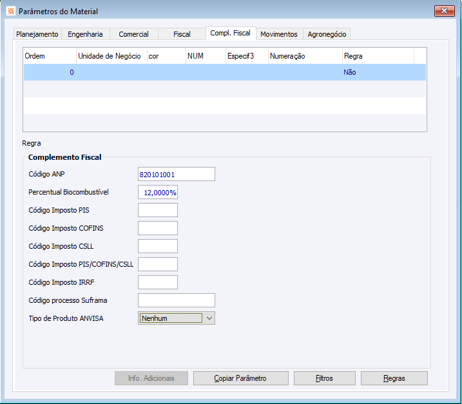Close the Parâmetros do Material window

click(x=445, y=11)
